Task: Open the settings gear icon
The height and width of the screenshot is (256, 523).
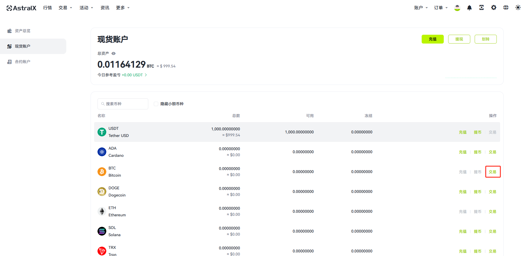Action: (494, 8)
